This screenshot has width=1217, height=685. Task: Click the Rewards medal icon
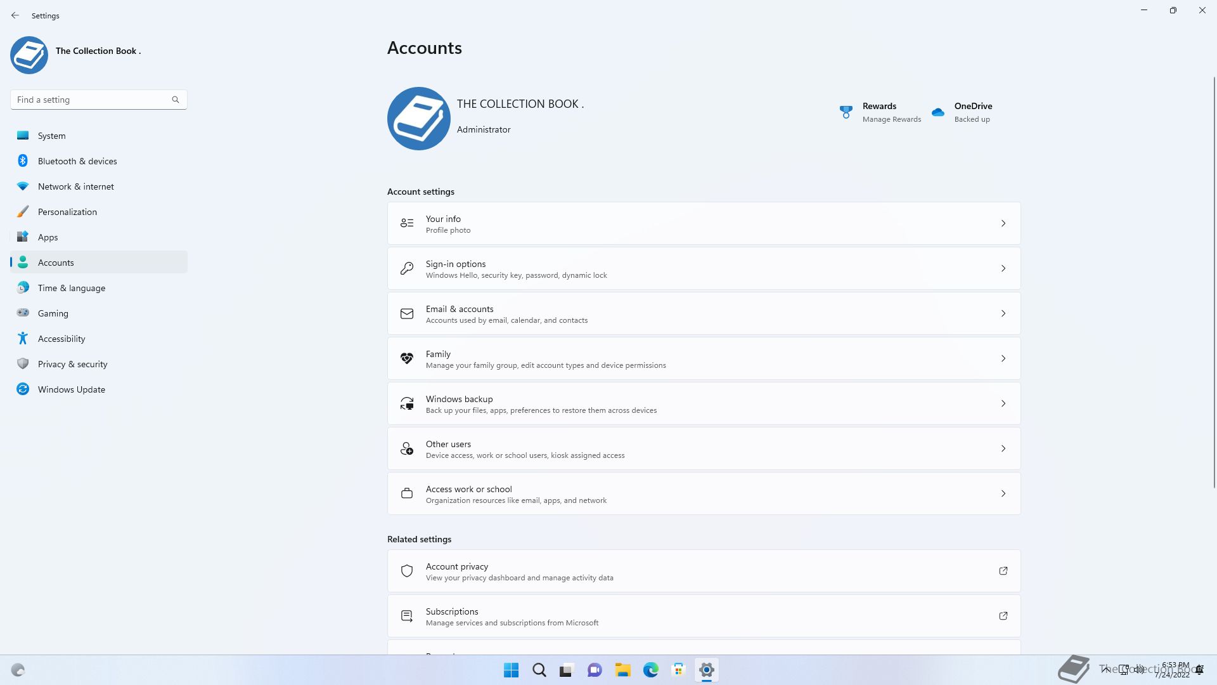pyautogui.click(x=846, y=112)
